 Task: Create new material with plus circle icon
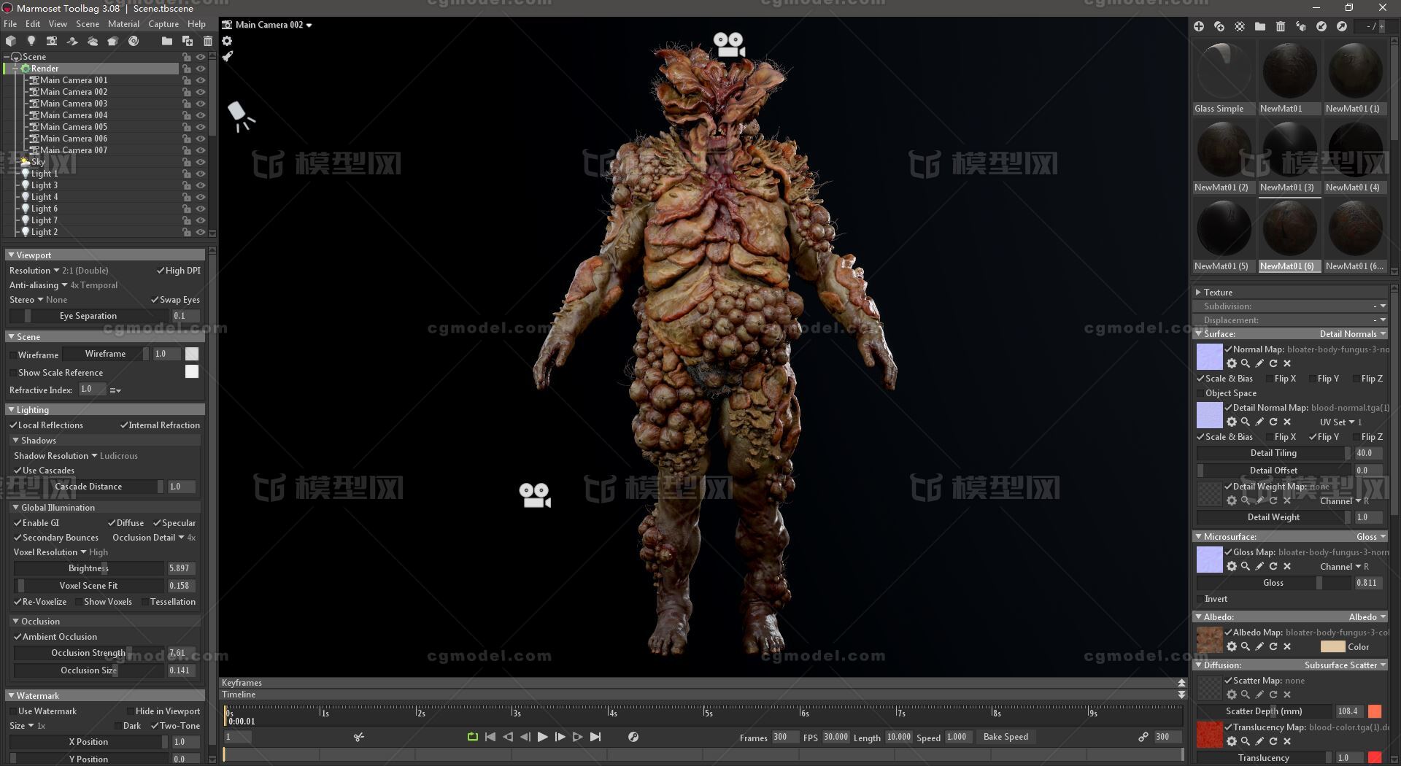coord(1199,26)
